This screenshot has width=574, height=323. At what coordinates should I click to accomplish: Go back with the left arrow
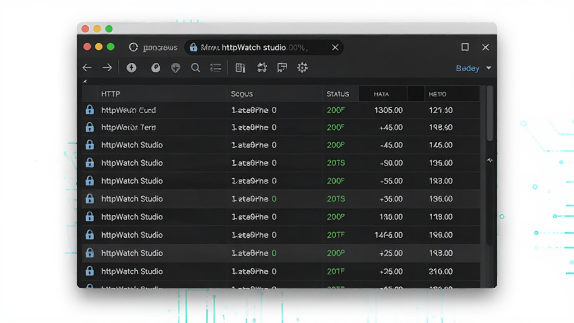pyautogui.click(x=87, y=68)
